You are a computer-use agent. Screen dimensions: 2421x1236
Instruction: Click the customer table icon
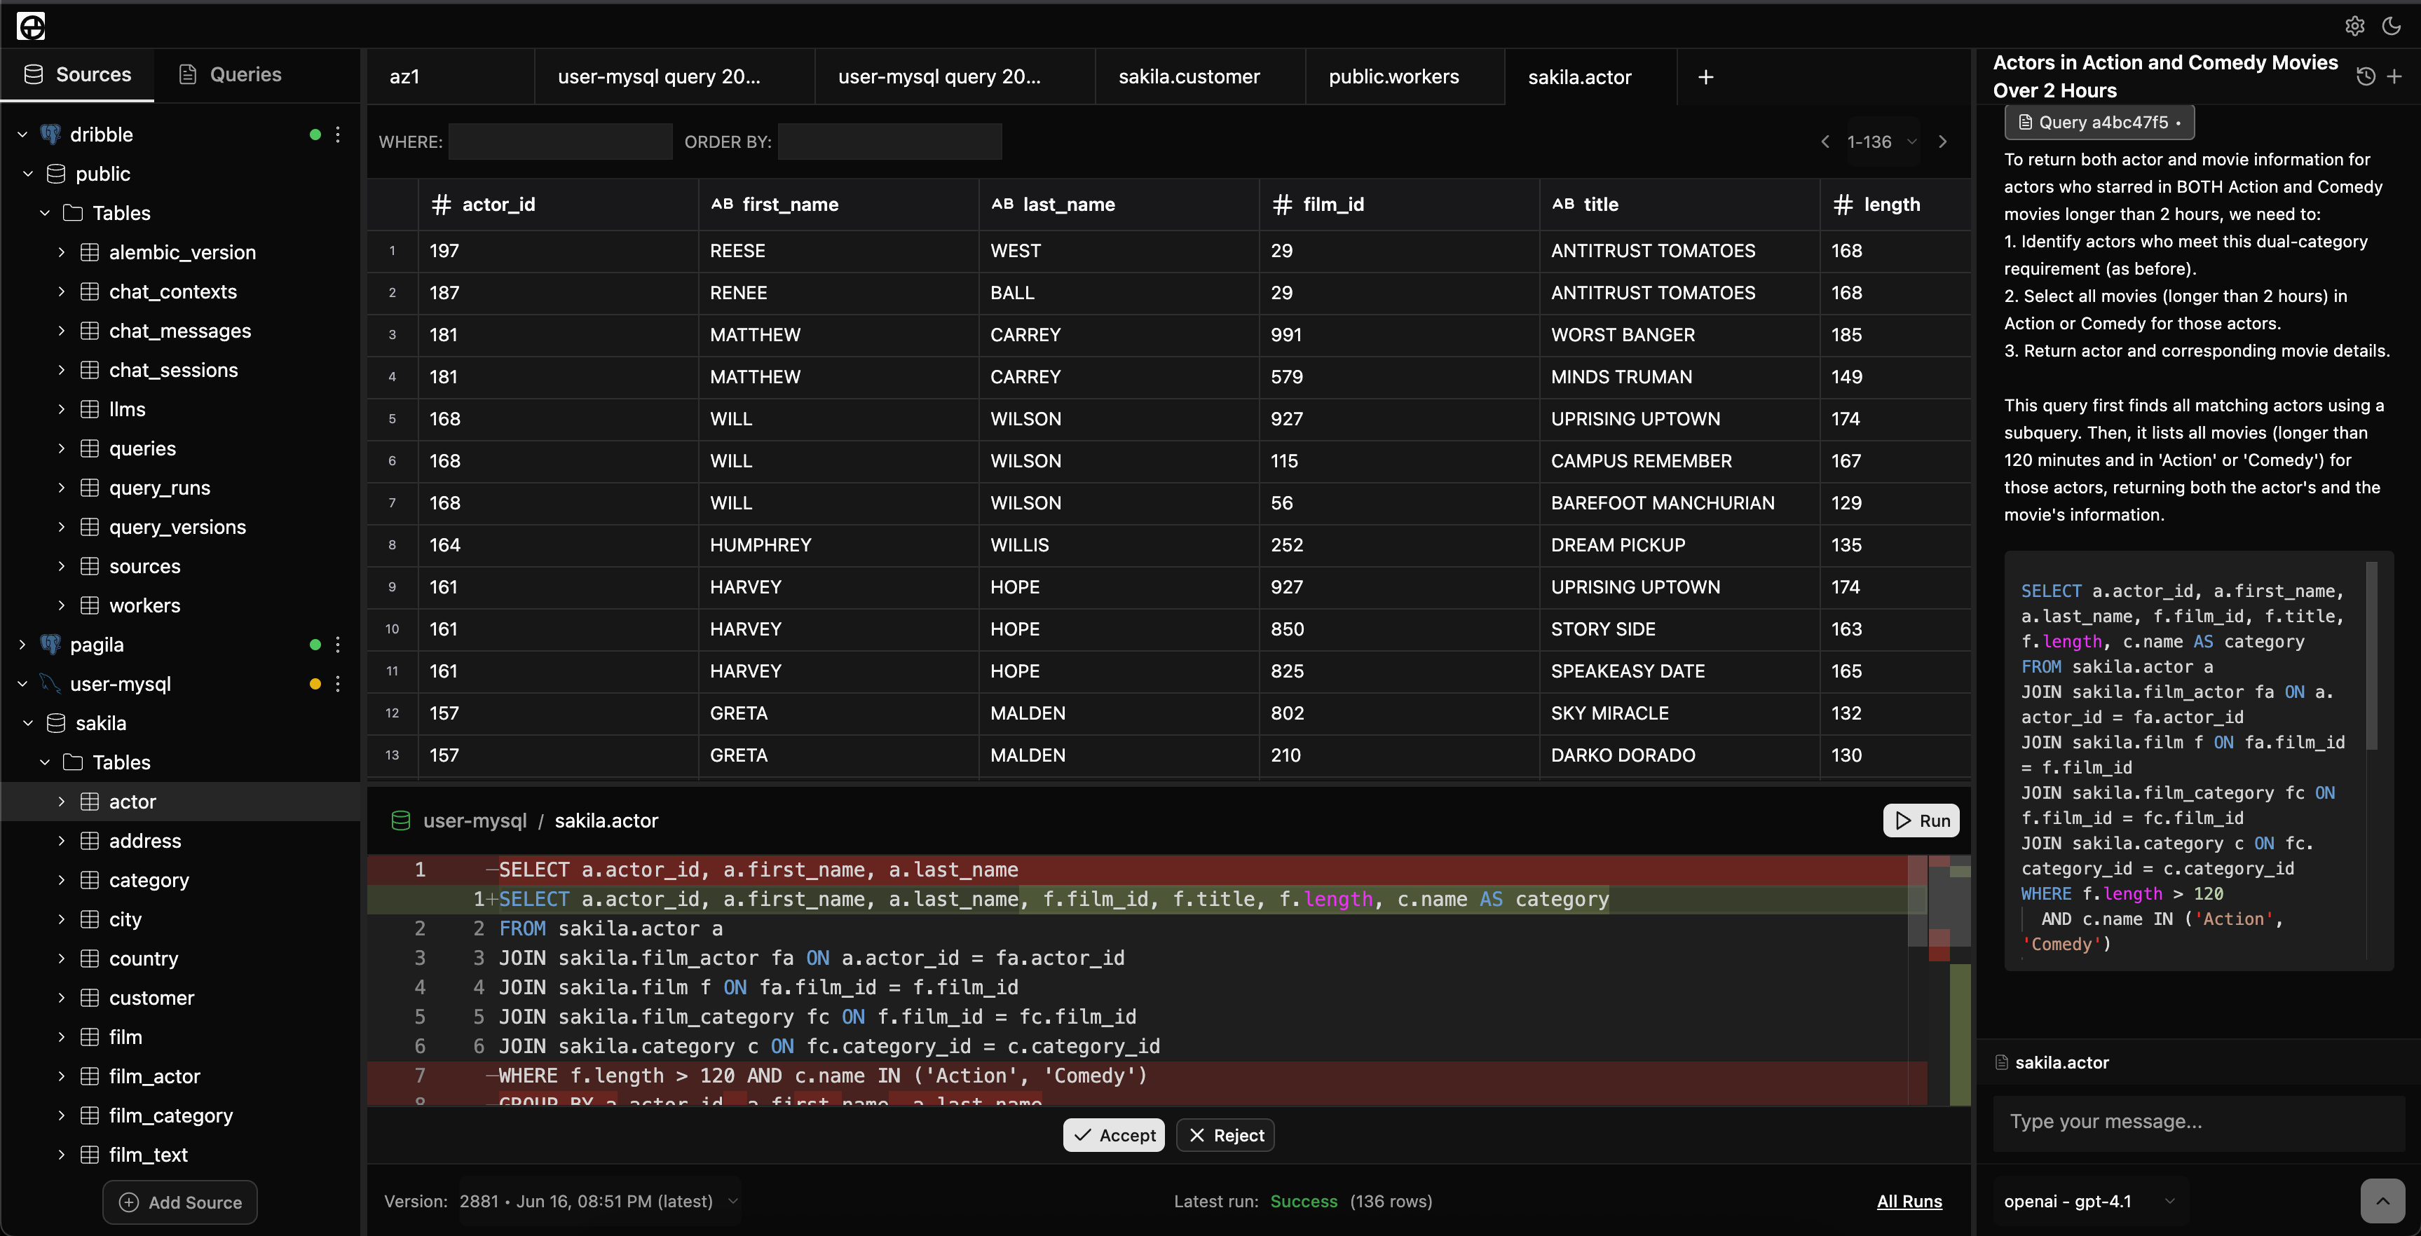click(89, 998)
